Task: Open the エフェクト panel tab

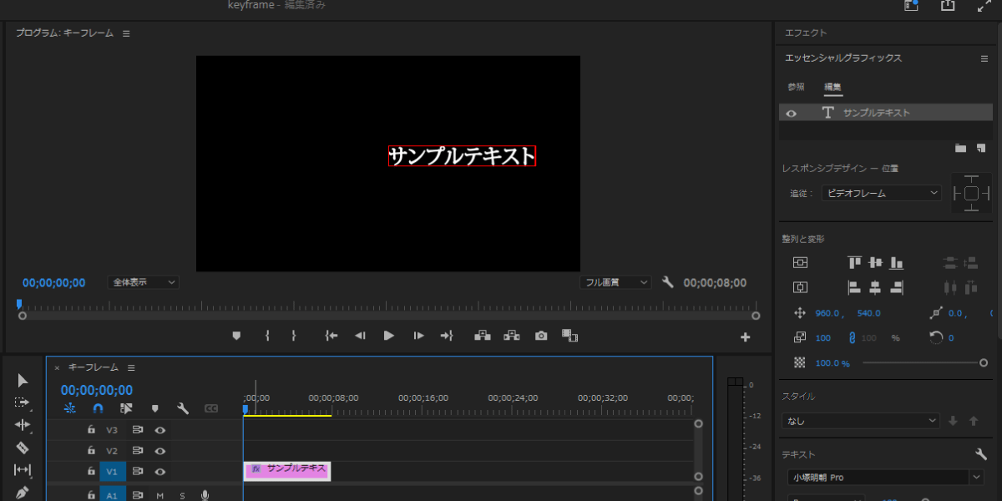Action: pyautogui.click(x=806, y=33)
